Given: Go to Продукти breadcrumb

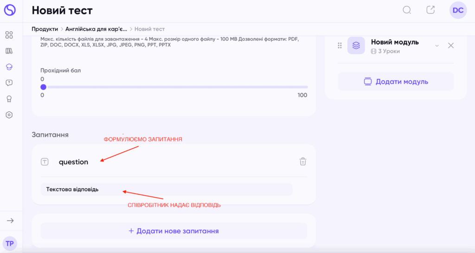Looking at the screenshot, I should 45,29.
